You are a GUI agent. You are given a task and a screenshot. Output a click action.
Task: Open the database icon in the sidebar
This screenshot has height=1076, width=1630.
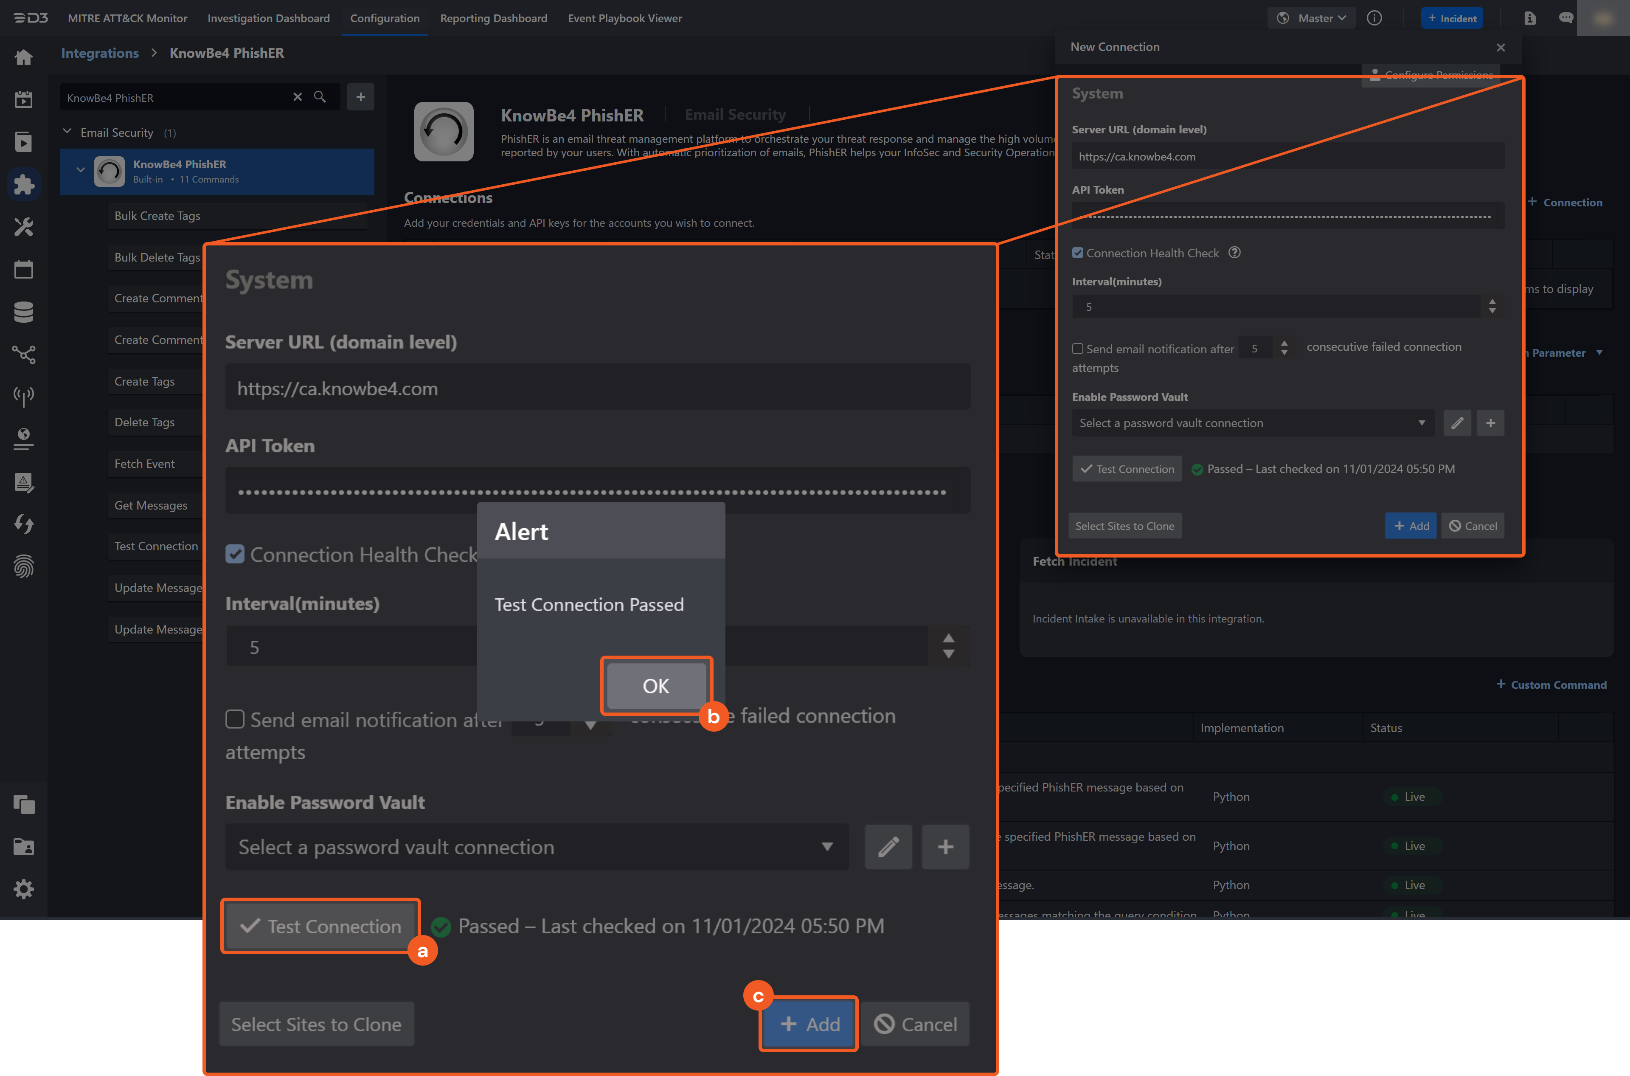24,312
